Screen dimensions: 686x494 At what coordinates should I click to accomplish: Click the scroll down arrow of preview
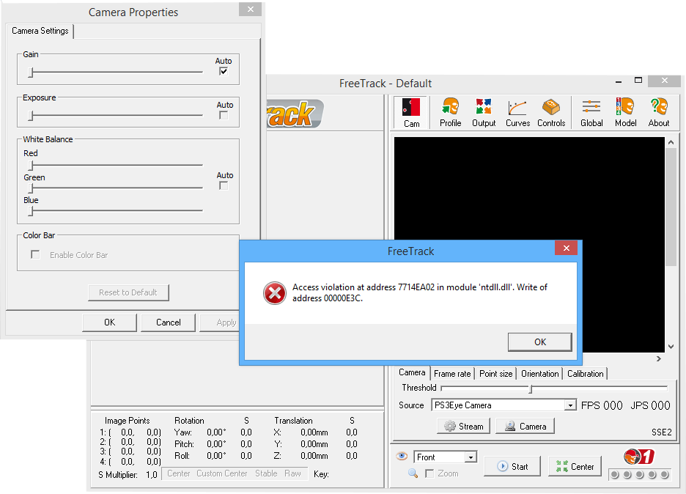point(671,347)
